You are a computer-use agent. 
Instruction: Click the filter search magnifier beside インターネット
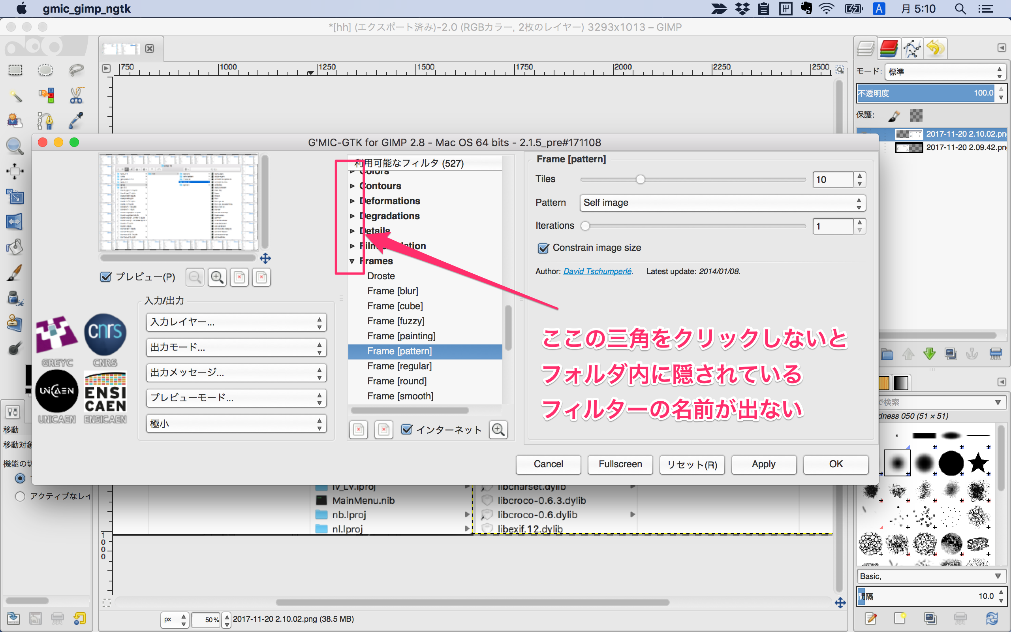pyautogui.click(x=498, y=430)
